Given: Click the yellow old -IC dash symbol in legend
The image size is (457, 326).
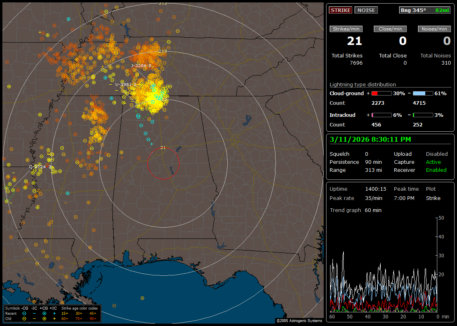Looking at the screenshot, I should [35, 318].
